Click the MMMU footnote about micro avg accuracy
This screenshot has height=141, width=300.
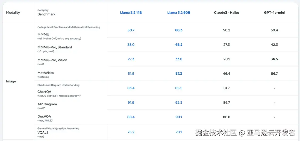point(59,39)
